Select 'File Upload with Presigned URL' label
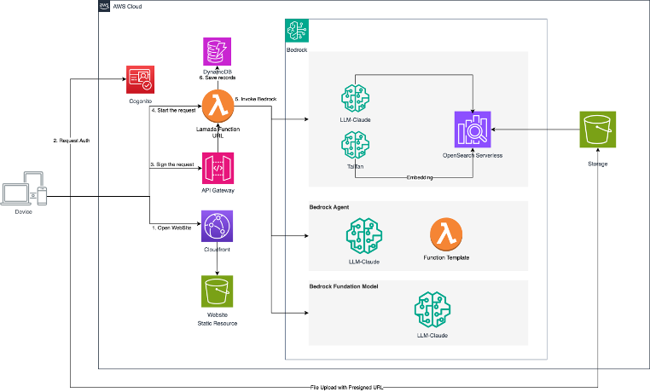The width and height of the screenshot is (650, 392). [x=347, y=388]
